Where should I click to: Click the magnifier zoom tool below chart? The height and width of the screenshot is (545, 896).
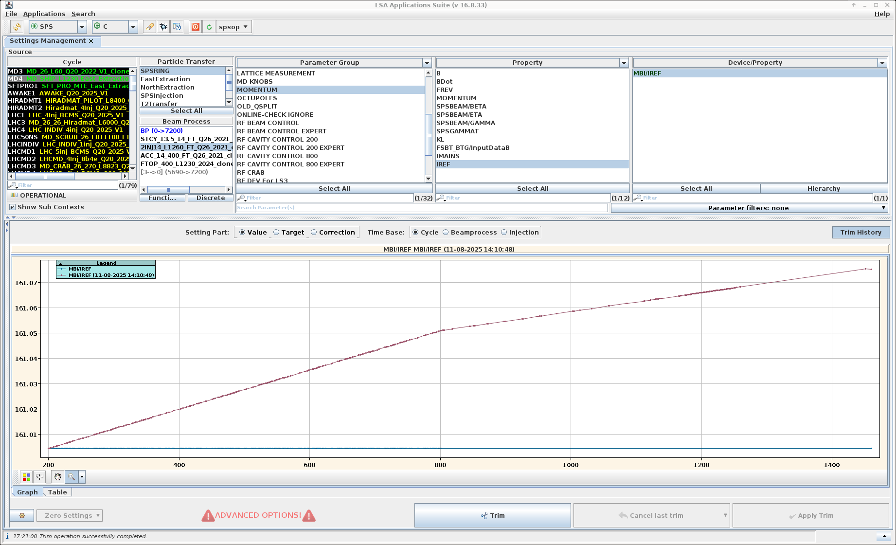click(x=72, y=477)
